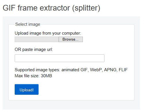
Task: Click the Max file size: 30MB text
Action: click(x=33, y=76)
